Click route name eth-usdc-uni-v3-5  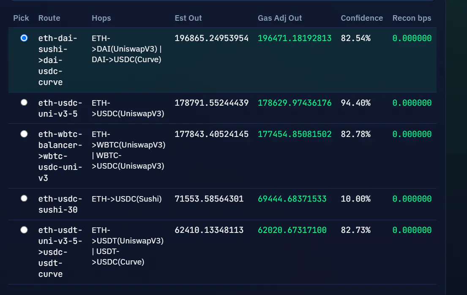pos(60,108)
